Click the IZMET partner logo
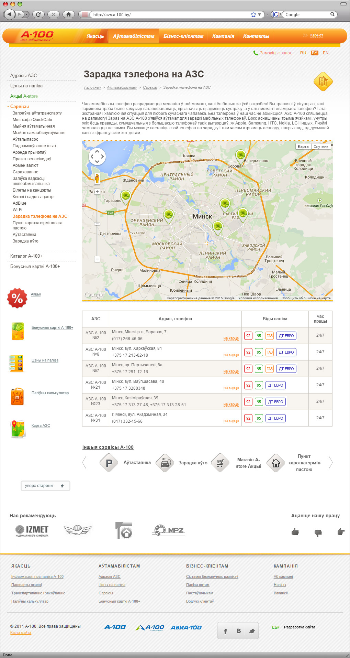This screenshot has height=658, width=350. click(32, 531)
